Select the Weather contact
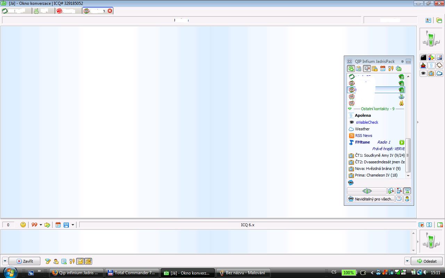This screenshot has width=445, height=278. point(376,129)
